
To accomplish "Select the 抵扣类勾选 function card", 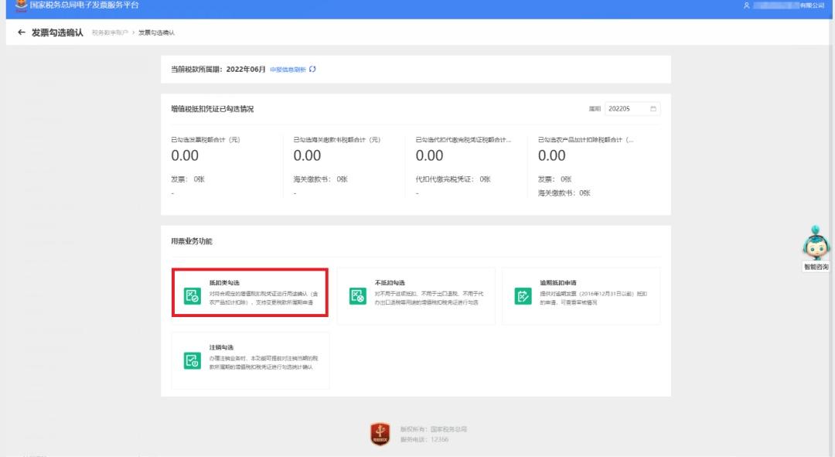I will [x=250, y=293].
